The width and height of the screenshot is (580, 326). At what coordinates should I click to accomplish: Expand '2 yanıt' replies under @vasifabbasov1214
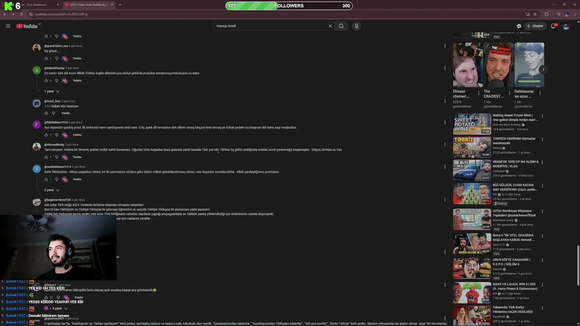click(x=52, y=190)
